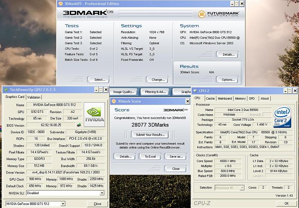Click the Multiplier x 9.0 value
This screenshot has height=208, width=299.
point(228,166)
